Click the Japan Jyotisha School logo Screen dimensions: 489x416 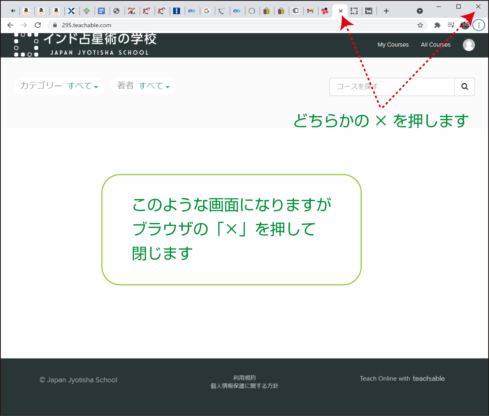85,44
